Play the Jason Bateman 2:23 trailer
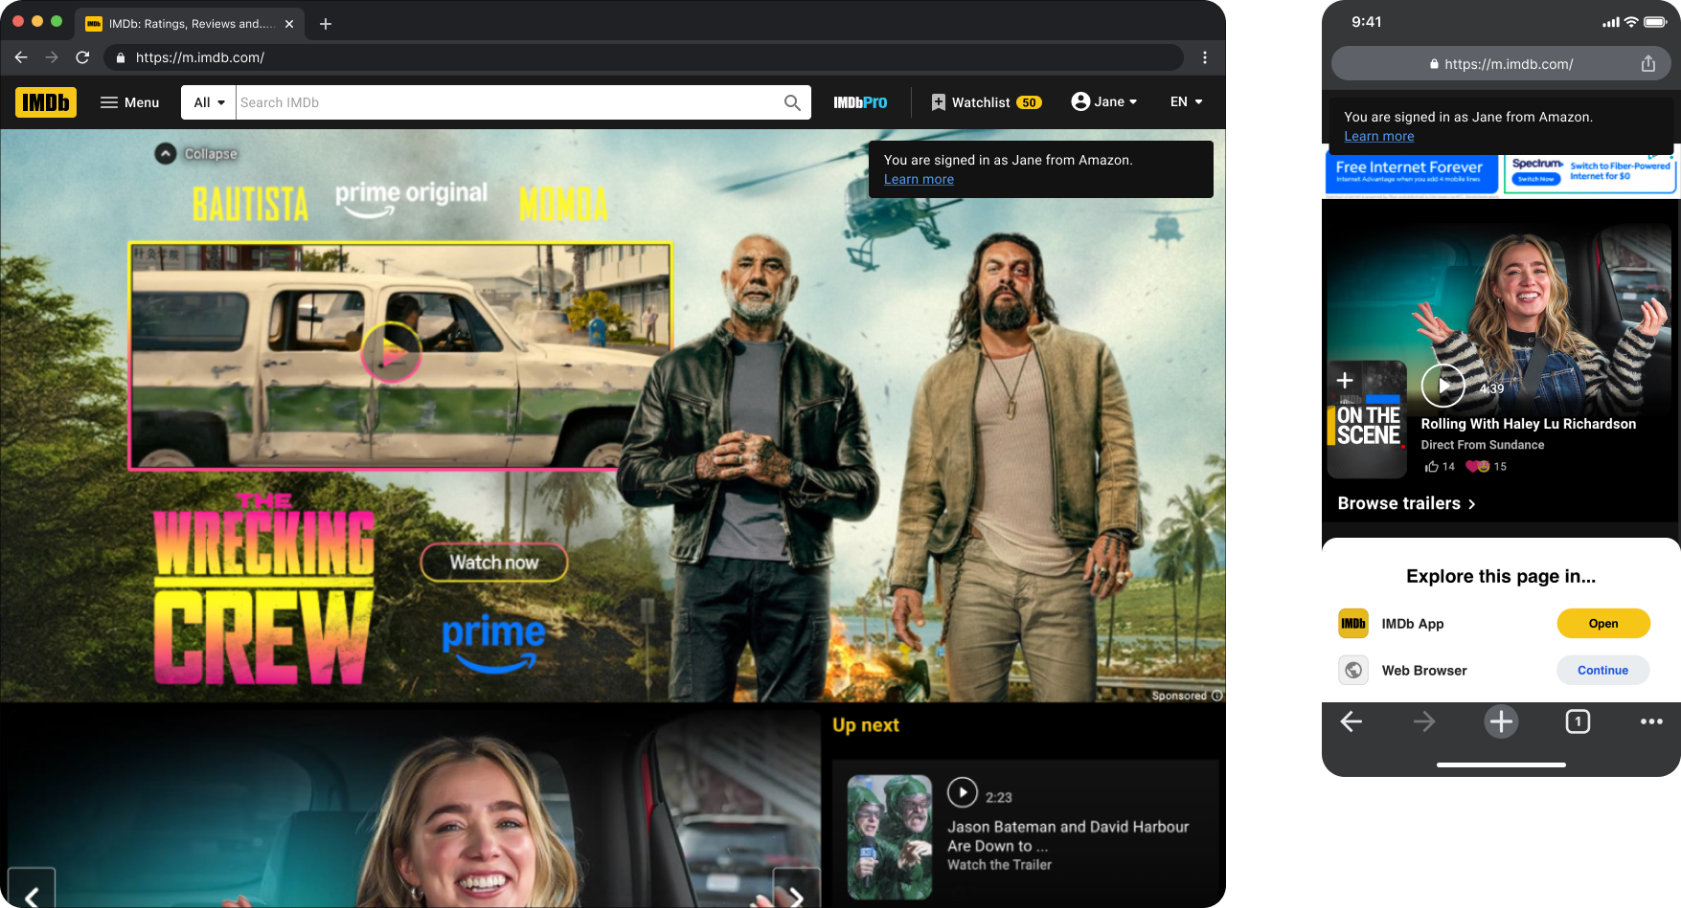Image resolution: width=1681 pixels, height=908 pixels. (x=963, y=792)
